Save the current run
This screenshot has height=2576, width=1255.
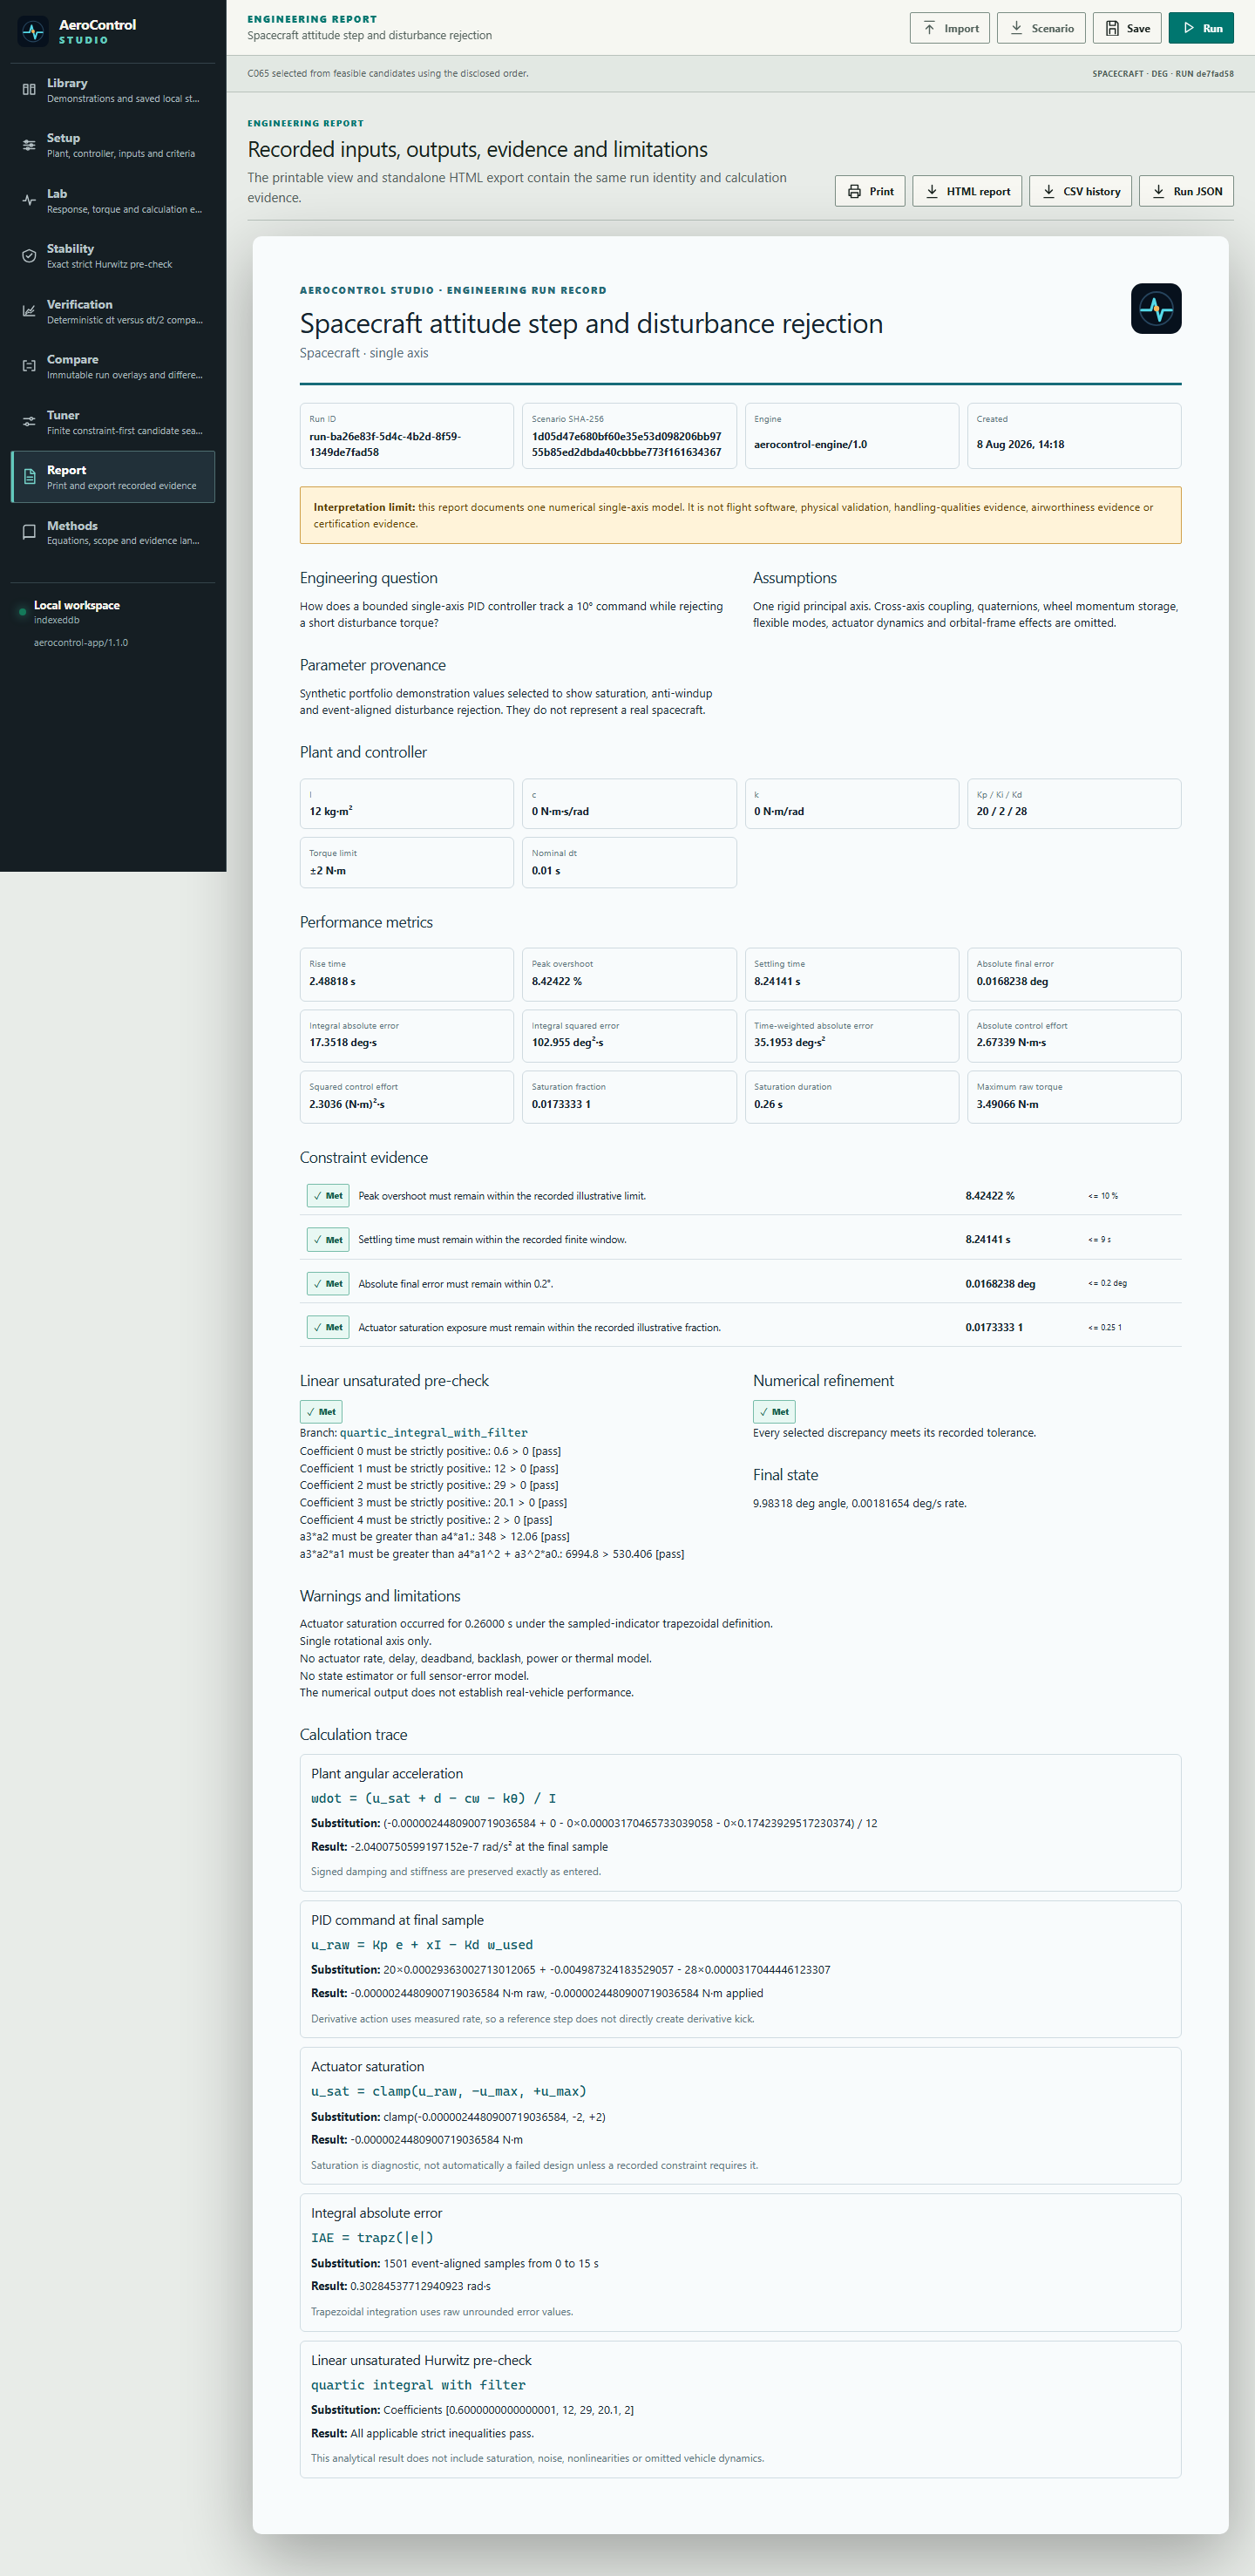coord(1127,28)
